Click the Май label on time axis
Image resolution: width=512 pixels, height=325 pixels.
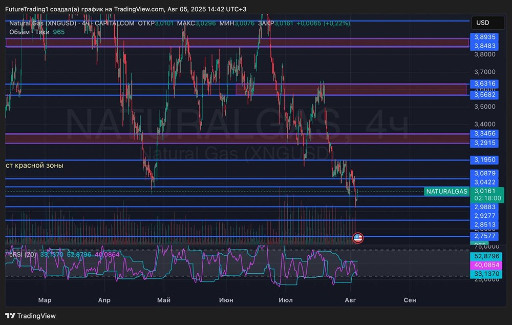164,300
